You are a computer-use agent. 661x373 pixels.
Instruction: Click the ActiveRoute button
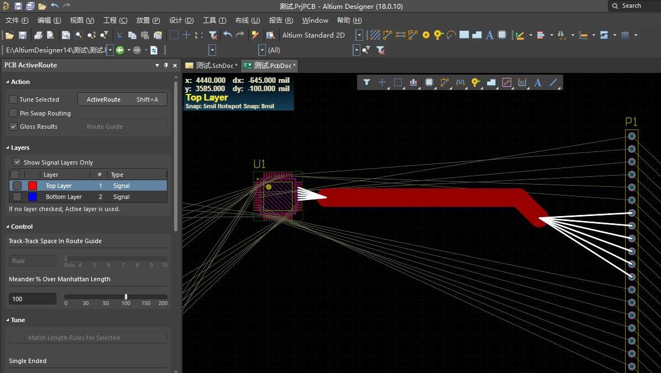(122, 99)
